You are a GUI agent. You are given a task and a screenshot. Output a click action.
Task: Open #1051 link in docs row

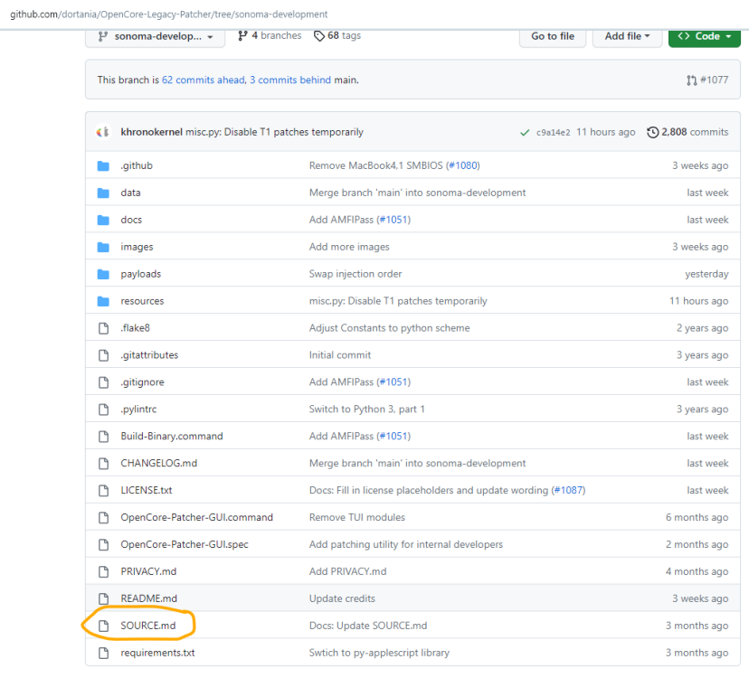click(x=393, y=220)
